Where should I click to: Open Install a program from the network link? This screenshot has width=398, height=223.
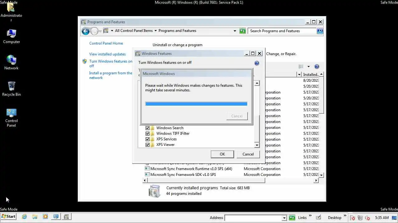(x=111, y=76)
